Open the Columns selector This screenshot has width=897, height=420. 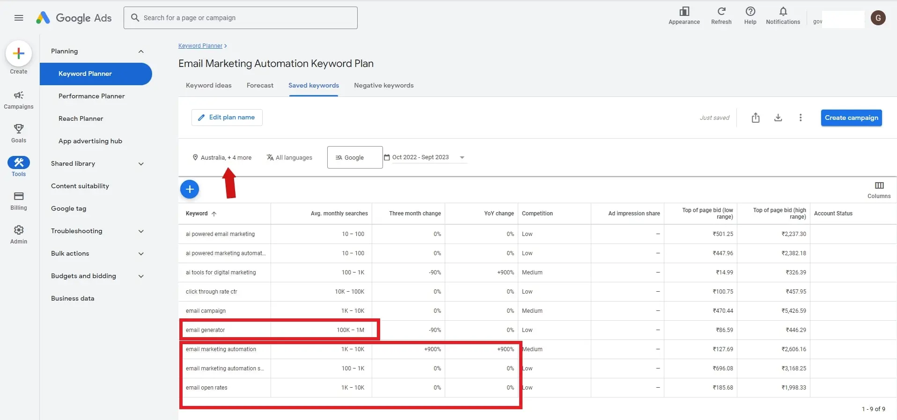point(879,190)
